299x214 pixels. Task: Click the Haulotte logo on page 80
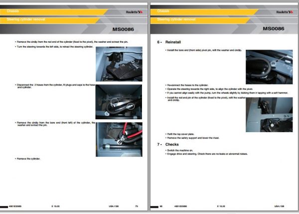285,12
